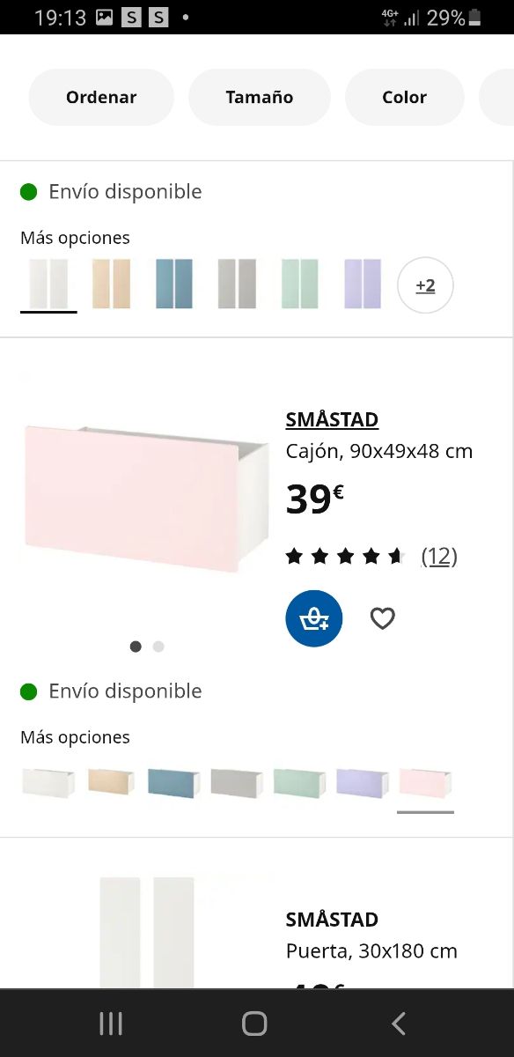Screen dimensions: 514x1057
Task: View the 12 product reviews
Action: pos(439,556)
